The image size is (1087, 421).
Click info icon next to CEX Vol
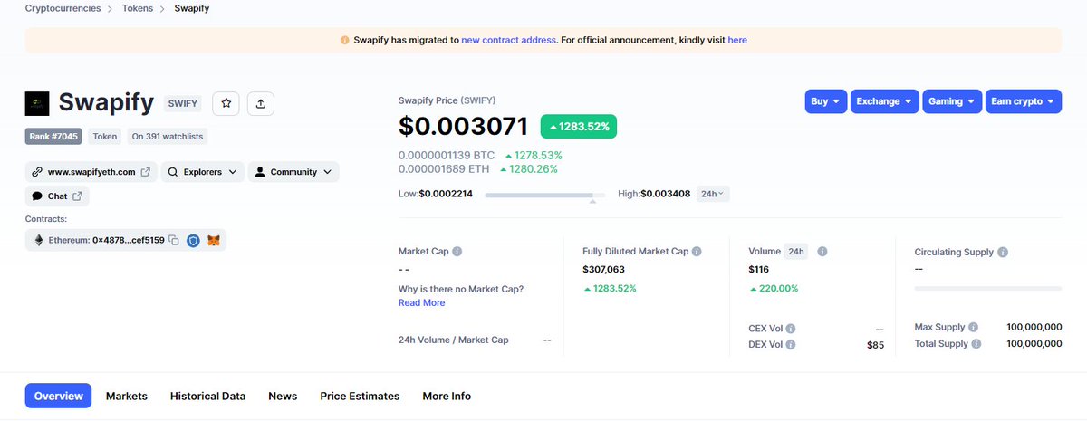(x=791, y=329)
